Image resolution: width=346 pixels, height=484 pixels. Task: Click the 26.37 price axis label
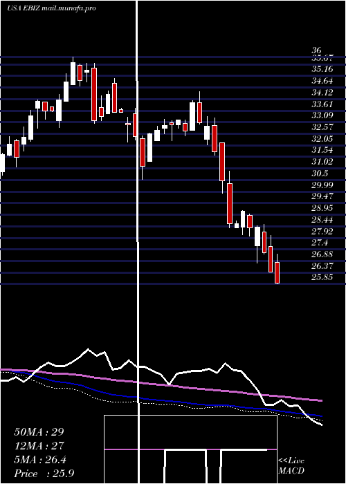pos(322,266)
